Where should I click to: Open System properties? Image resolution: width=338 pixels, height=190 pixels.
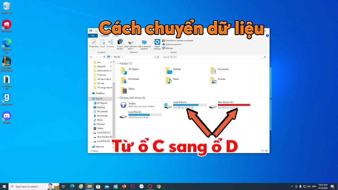pyautogui.click(x=172, y=44)
